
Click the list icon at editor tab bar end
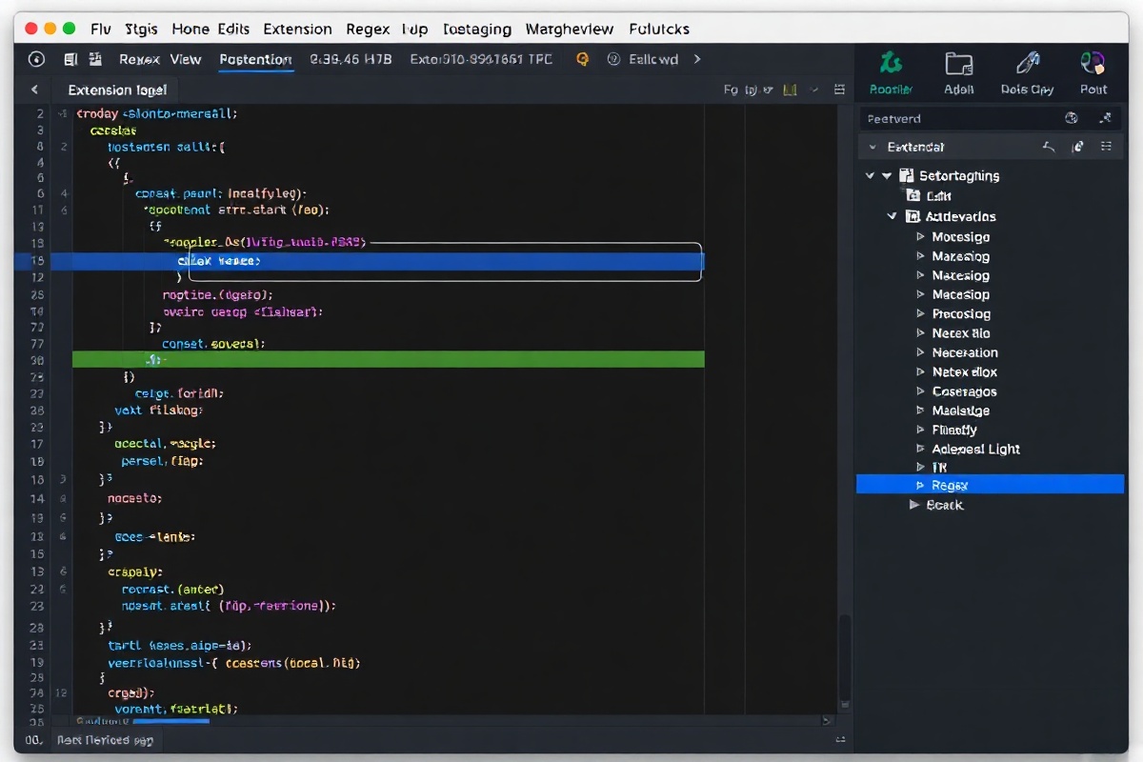pyautogui.click(x=839, y=90)
